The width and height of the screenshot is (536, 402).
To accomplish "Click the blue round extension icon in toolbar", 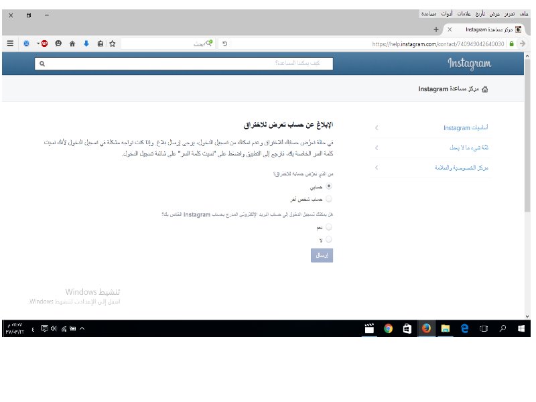I will (x=26, y=44).
